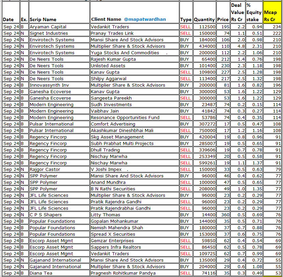Image resolution: width=283 pixels, height=277 pixels.
Task: Select client Pranay Trades Link
Action: pos(135,33)
